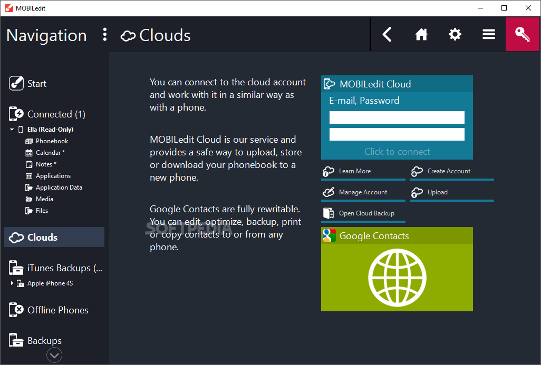541x365 pixels.
Task: Click the MOBILedit Cloud panel header
Action: [x=397, y=84]
